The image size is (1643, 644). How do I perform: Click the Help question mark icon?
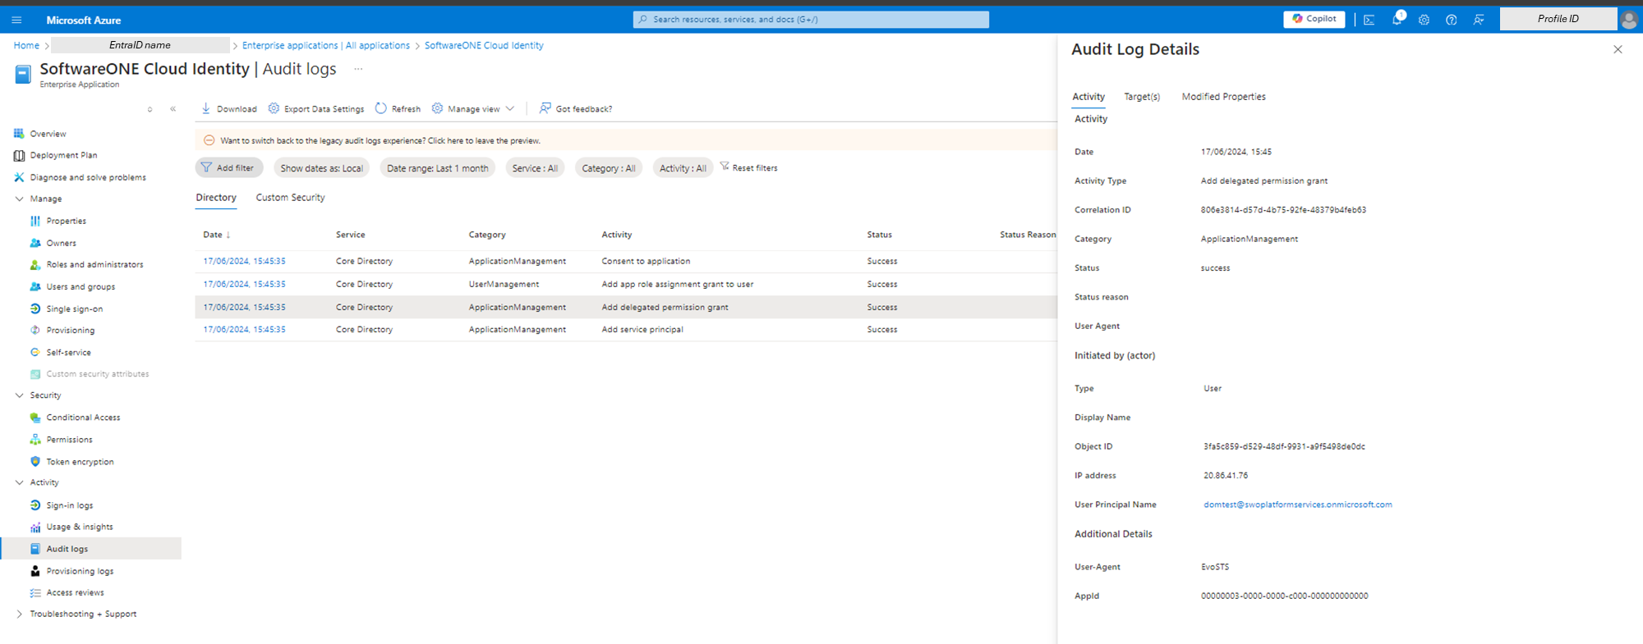(x=1451, y=20)
